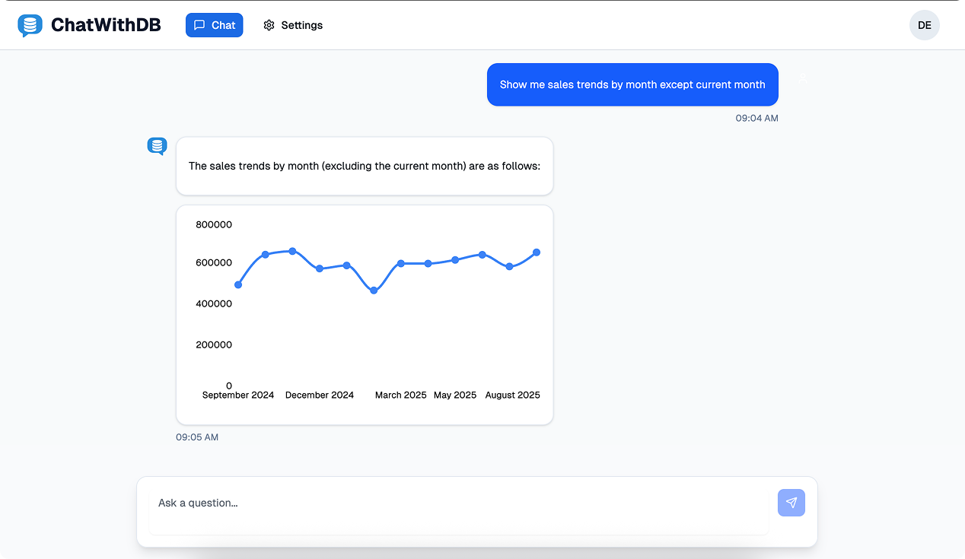Click the 09:05 AM timestamp under the chart
Image resolution: width=965 pixels, height=559 pixels.
pyautogui.click(x=197, y=437)
